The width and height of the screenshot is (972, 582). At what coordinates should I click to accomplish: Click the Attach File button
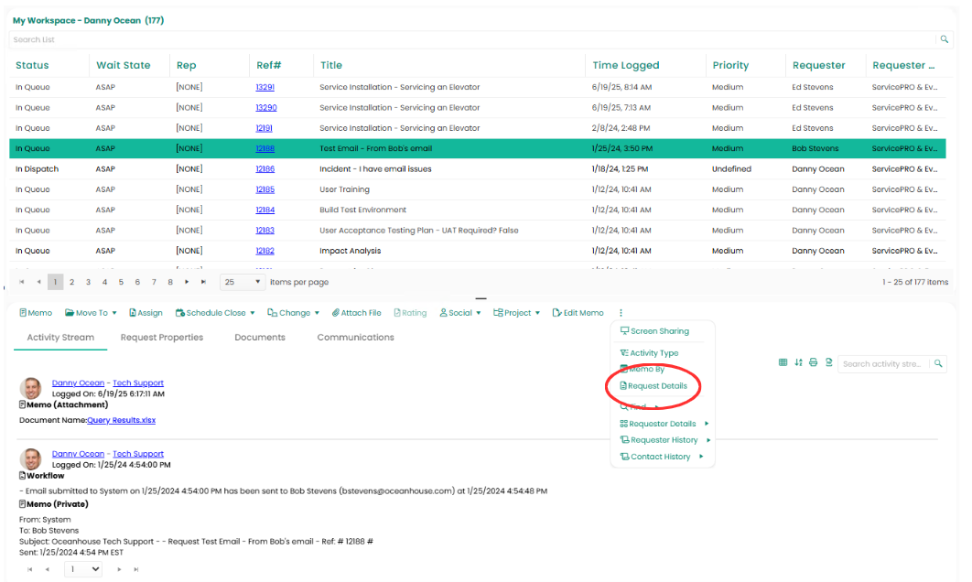tap(356, 313)
